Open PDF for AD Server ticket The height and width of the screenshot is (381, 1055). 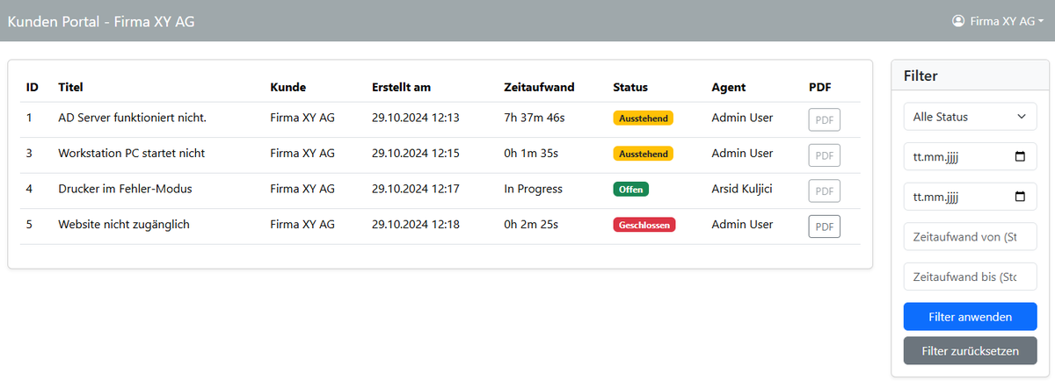[x=824, y=120]
